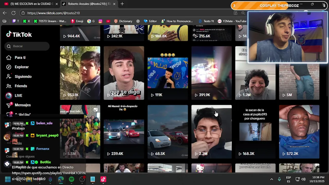Click the Mensajes icon with badge
Image resolution: width=329 pixels, height=185 pixels.
pyautogui.click(x=9, y=105)
